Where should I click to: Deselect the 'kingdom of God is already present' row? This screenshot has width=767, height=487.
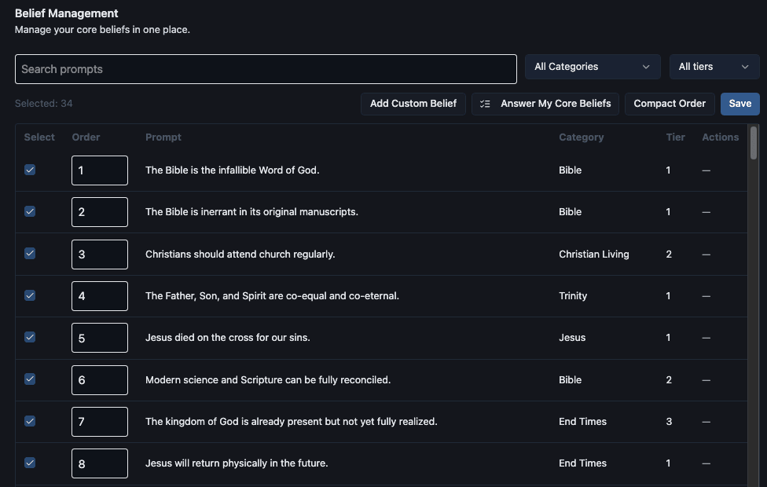click(30, 421)
